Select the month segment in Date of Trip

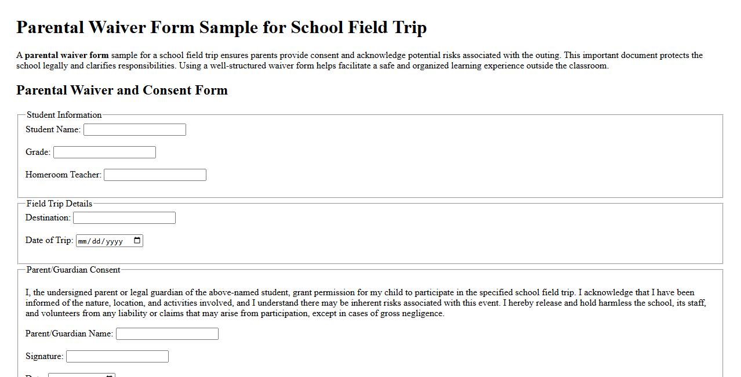83,240
